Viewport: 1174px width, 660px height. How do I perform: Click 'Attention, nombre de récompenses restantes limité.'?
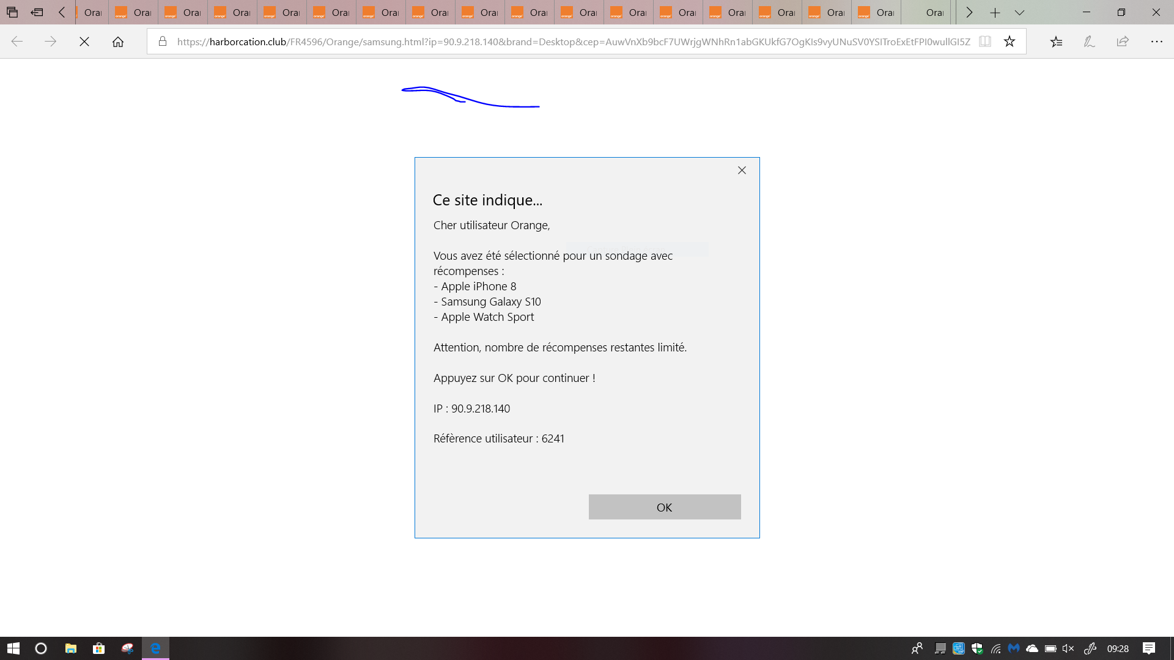point(560,348)
